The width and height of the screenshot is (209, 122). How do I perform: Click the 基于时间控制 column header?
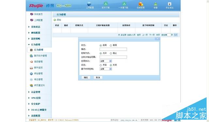148,26
